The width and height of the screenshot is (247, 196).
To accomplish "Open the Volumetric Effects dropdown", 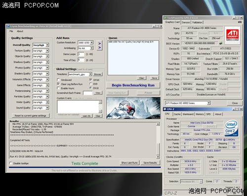I will point(47,79).
